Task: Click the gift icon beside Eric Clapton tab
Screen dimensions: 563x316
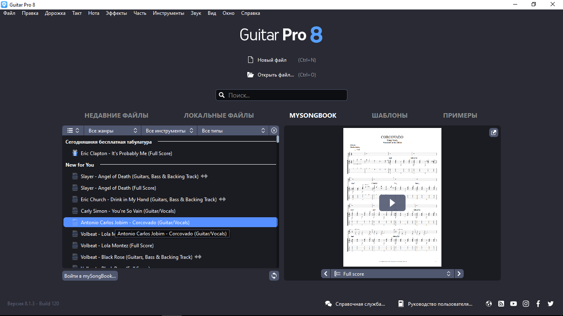Action: point(75,153)
